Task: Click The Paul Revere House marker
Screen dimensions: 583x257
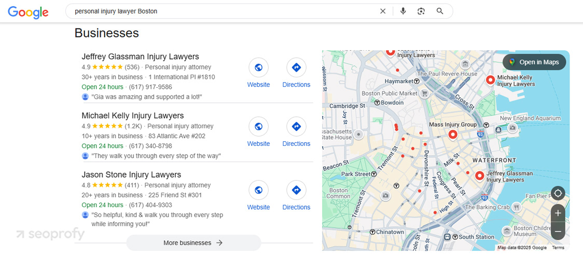Action: (464, 64)
